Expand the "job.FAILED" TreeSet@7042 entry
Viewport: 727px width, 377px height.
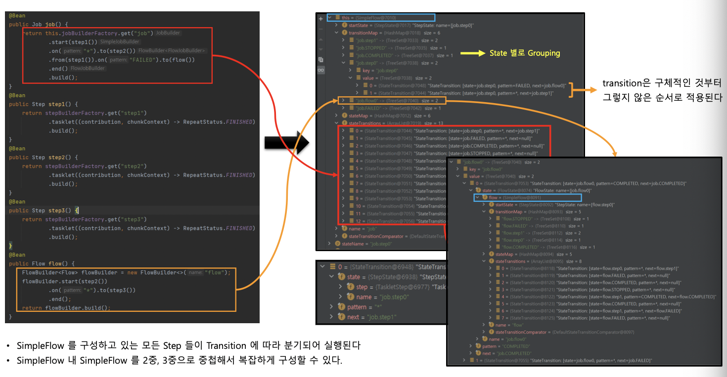343,108
